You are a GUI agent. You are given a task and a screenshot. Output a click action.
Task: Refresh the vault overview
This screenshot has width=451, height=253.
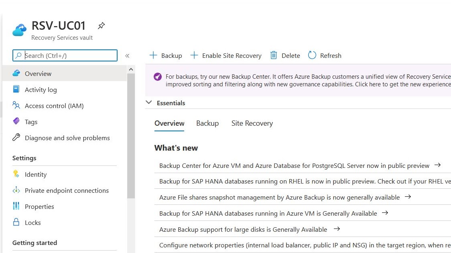pos(325,55)
